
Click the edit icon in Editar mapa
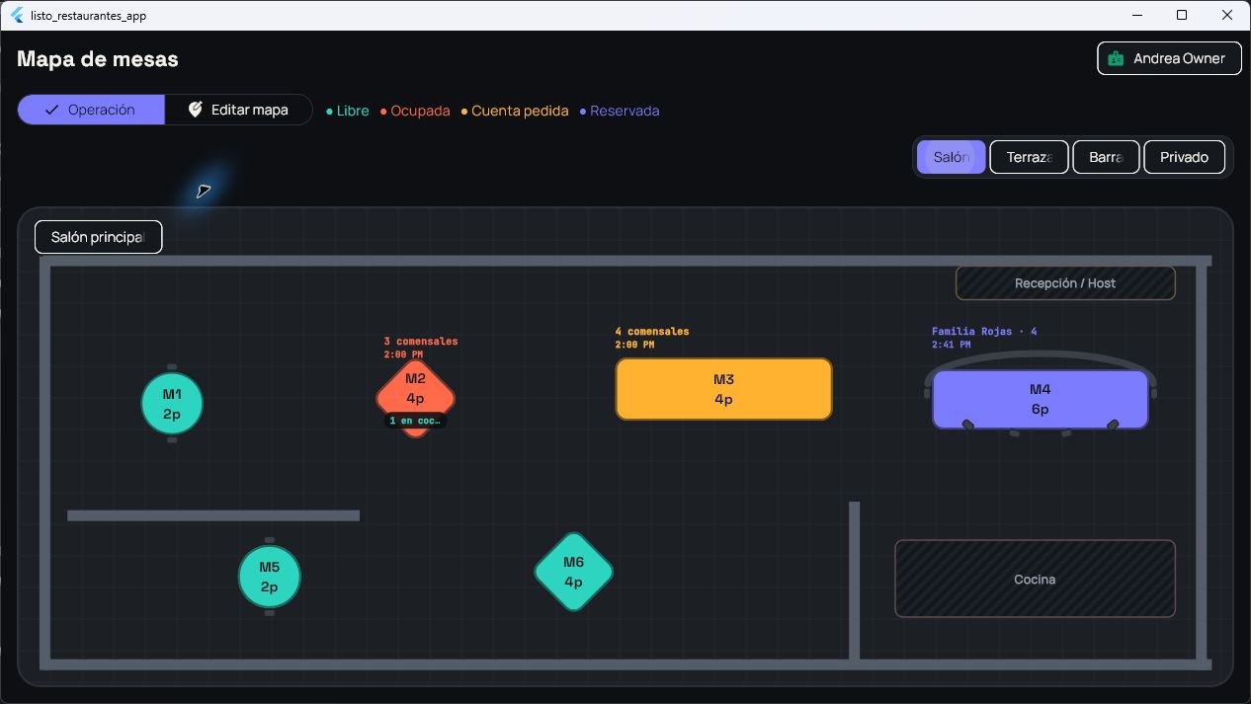196,110
